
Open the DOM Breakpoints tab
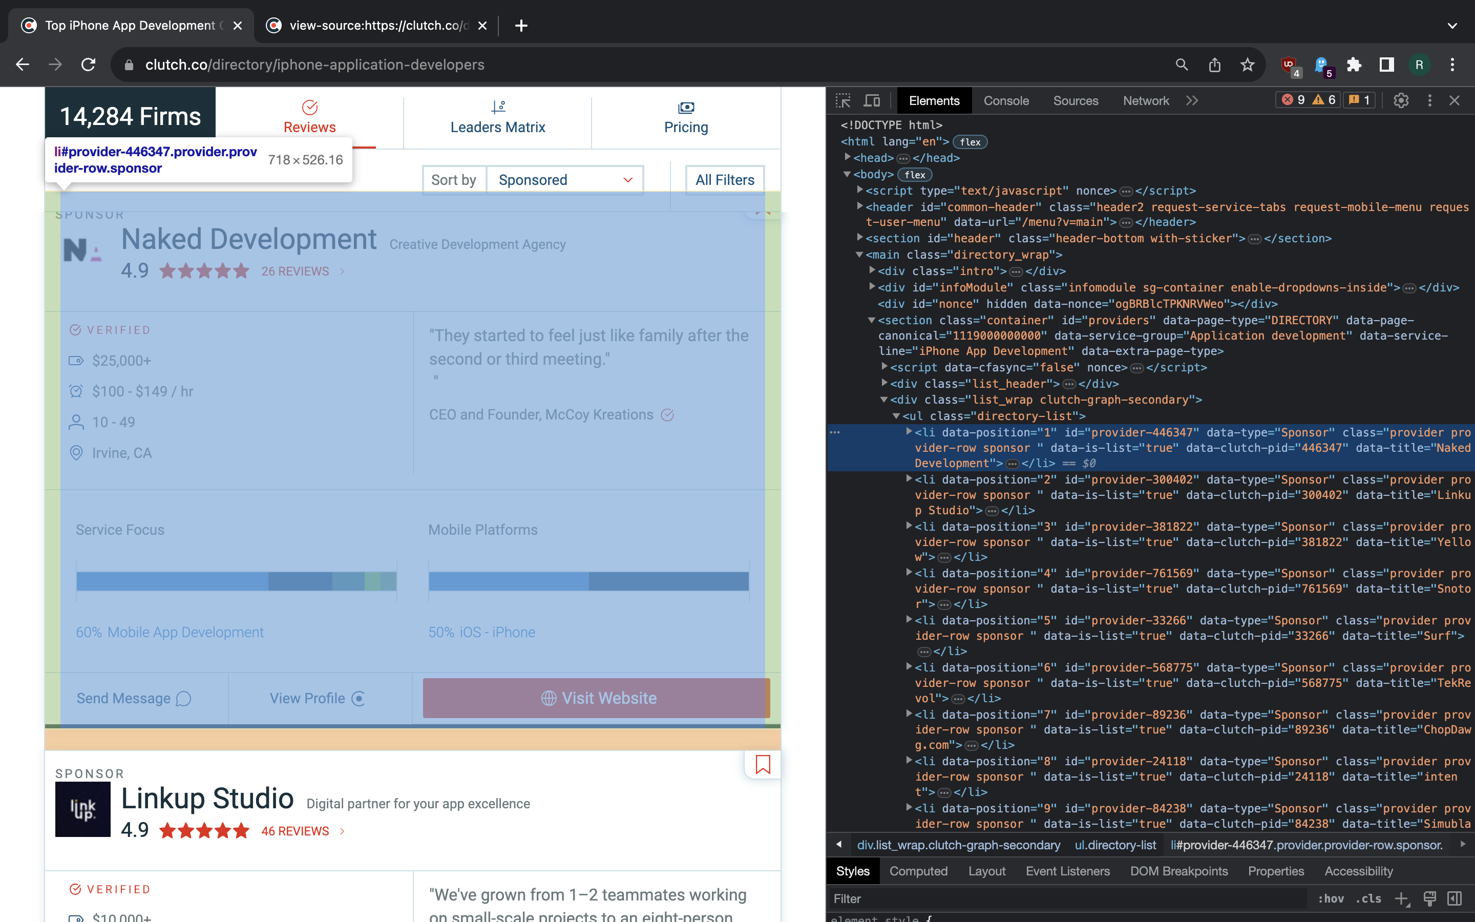click(1179, 871)
